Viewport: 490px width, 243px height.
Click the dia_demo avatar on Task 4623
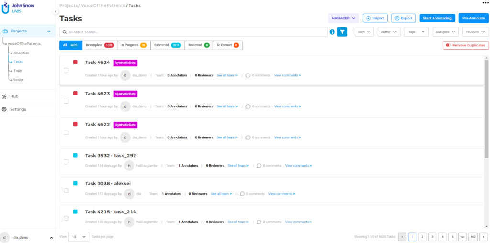pyautogui.click(x=125, y=106)
